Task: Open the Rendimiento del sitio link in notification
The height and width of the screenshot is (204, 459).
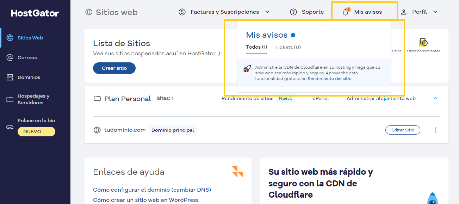Action: (x=329, y=79)
